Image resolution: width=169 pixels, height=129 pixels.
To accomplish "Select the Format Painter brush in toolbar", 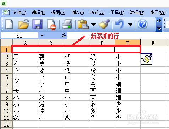I will (104, 24).
